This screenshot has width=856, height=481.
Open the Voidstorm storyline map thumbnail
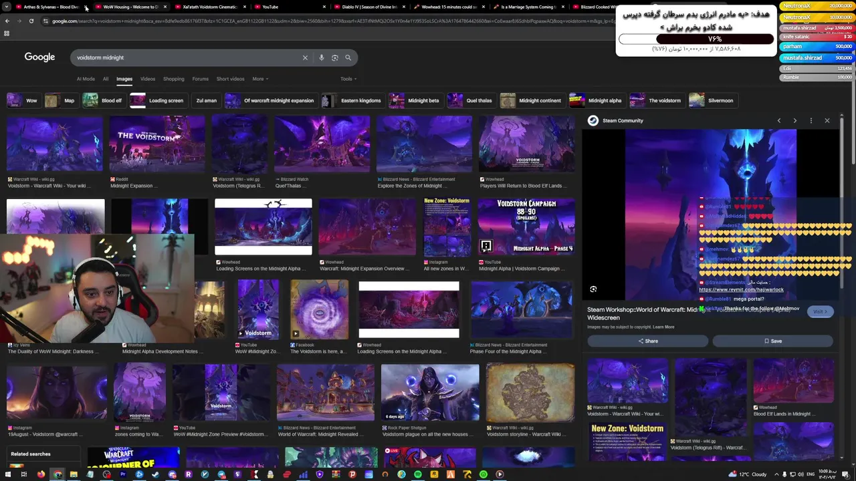(530, 393)
